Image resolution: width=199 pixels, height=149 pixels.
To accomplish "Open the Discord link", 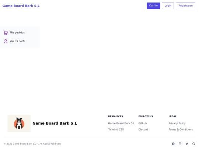I will pyautogui.click(x=143, y=130).
